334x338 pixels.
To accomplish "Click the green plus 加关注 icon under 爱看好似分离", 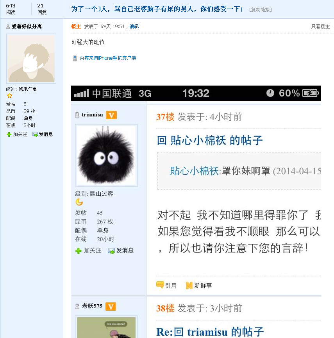I will [9, 134].
